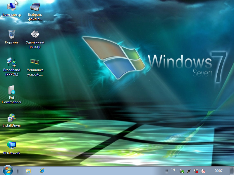Click the InstallDriver desktop icon
This screenshot has width=234, height=175.
(12, 118)
